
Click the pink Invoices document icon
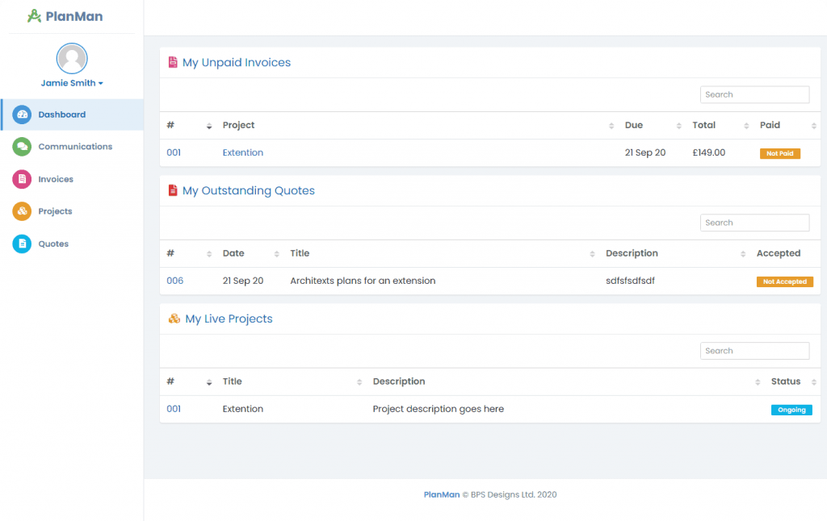coord(22,179)
